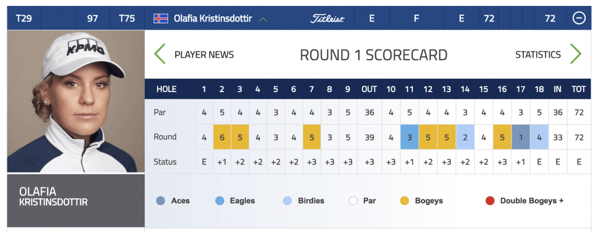
Task: Select the hole 11 eagle score cell
Action: click(409, 137)
